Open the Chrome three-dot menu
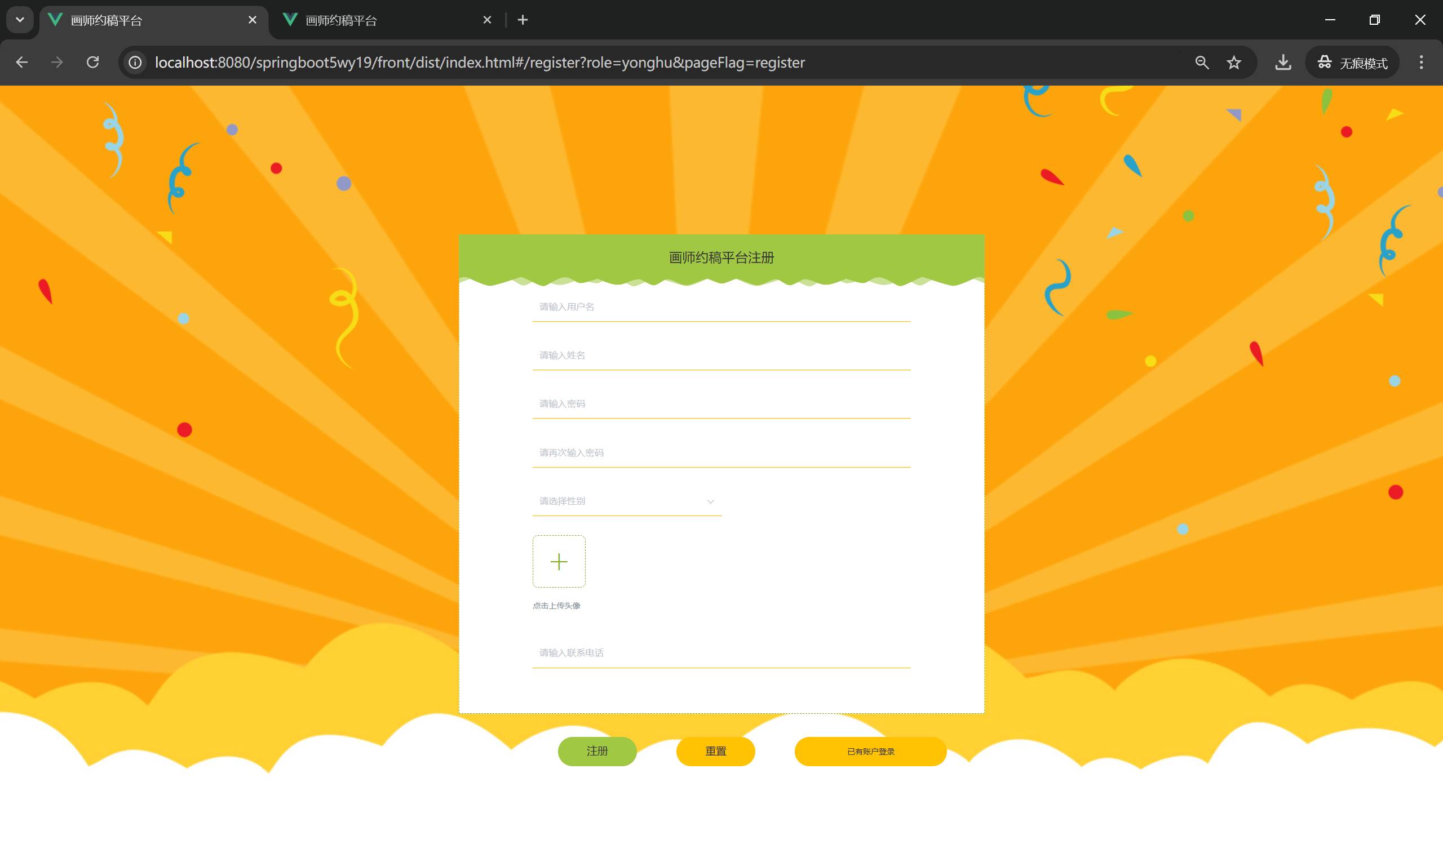 1422,62
